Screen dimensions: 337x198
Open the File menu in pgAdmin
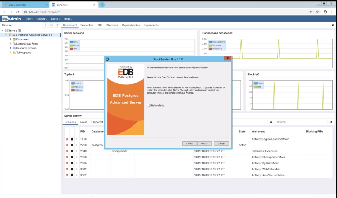pyautogui.click(x=29, y=19)
